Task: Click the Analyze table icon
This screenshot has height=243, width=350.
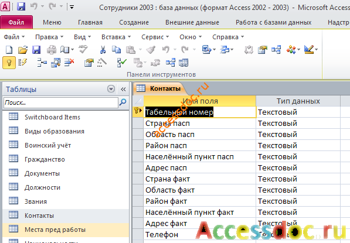Action: 225,50
